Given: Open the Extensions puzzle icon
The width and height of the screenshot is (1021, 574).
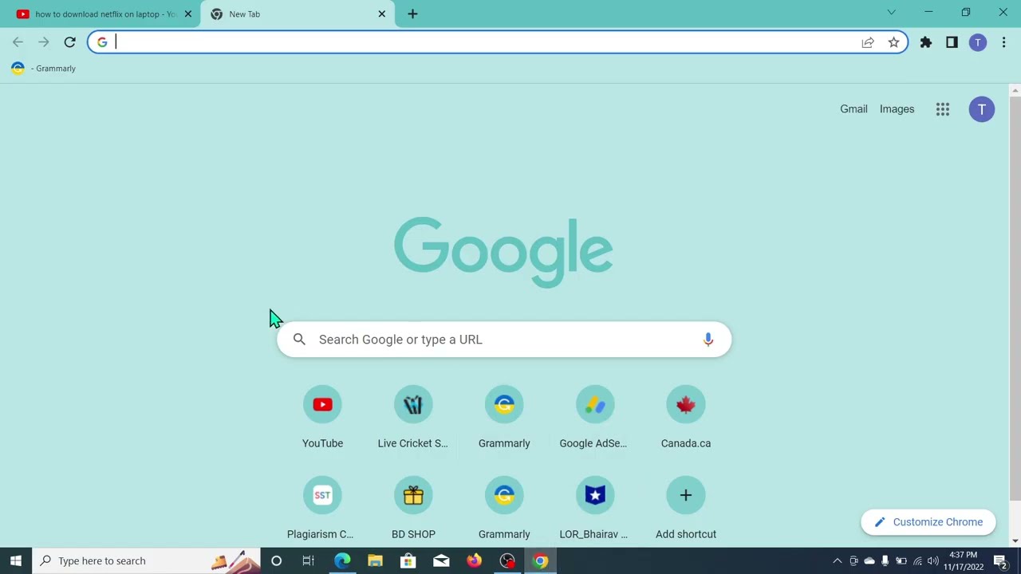Looking at the screenshot, I should point(926,42).
